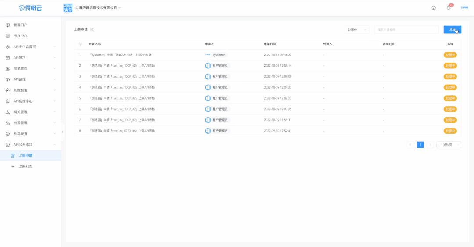Click the timestamp 2022-10-09 11:58:33

tap(278, 120)
